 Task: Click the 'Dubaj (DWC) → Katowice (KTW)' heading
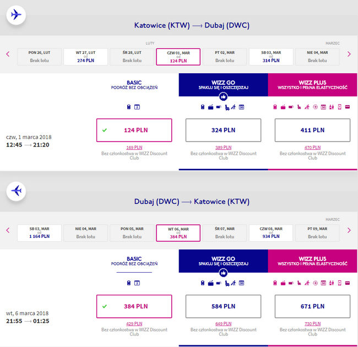(192, 202)
